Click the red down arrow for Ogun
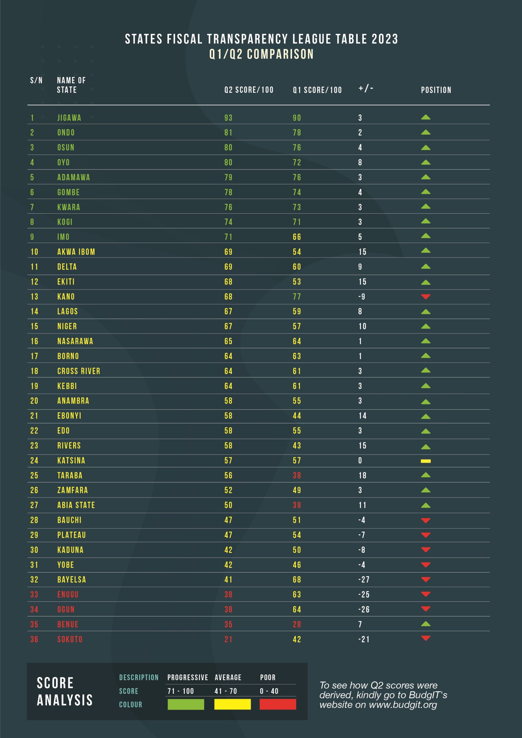 [425, 609]
